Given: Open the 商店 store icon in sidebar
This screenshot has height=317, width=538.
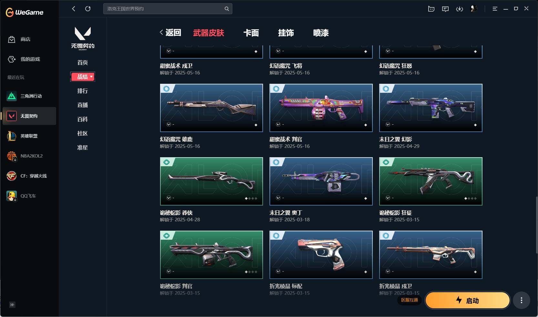Looking at the screenshot, I should coord(12,39).
